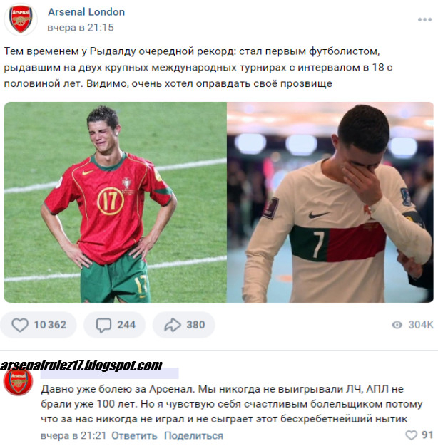Click the comment timestamp вчера в 21:21
The width and height of the screenshot is (438, 446).
click(73, 436)
